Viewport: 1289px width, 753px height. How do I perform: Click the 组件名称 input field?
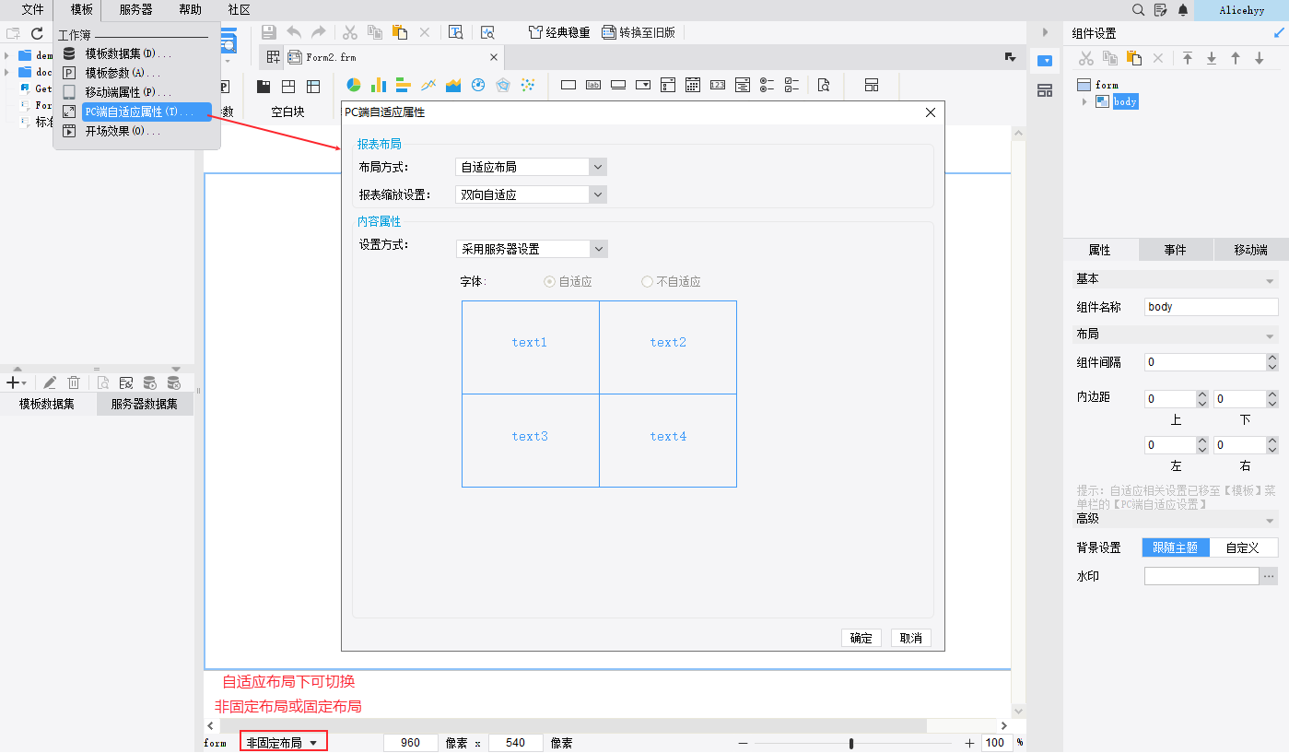pyautogui.click(x=1212, y=307)
